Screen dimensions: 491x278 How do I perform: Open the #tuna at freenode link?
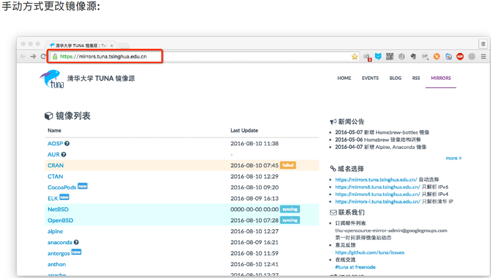pos(355,267)
